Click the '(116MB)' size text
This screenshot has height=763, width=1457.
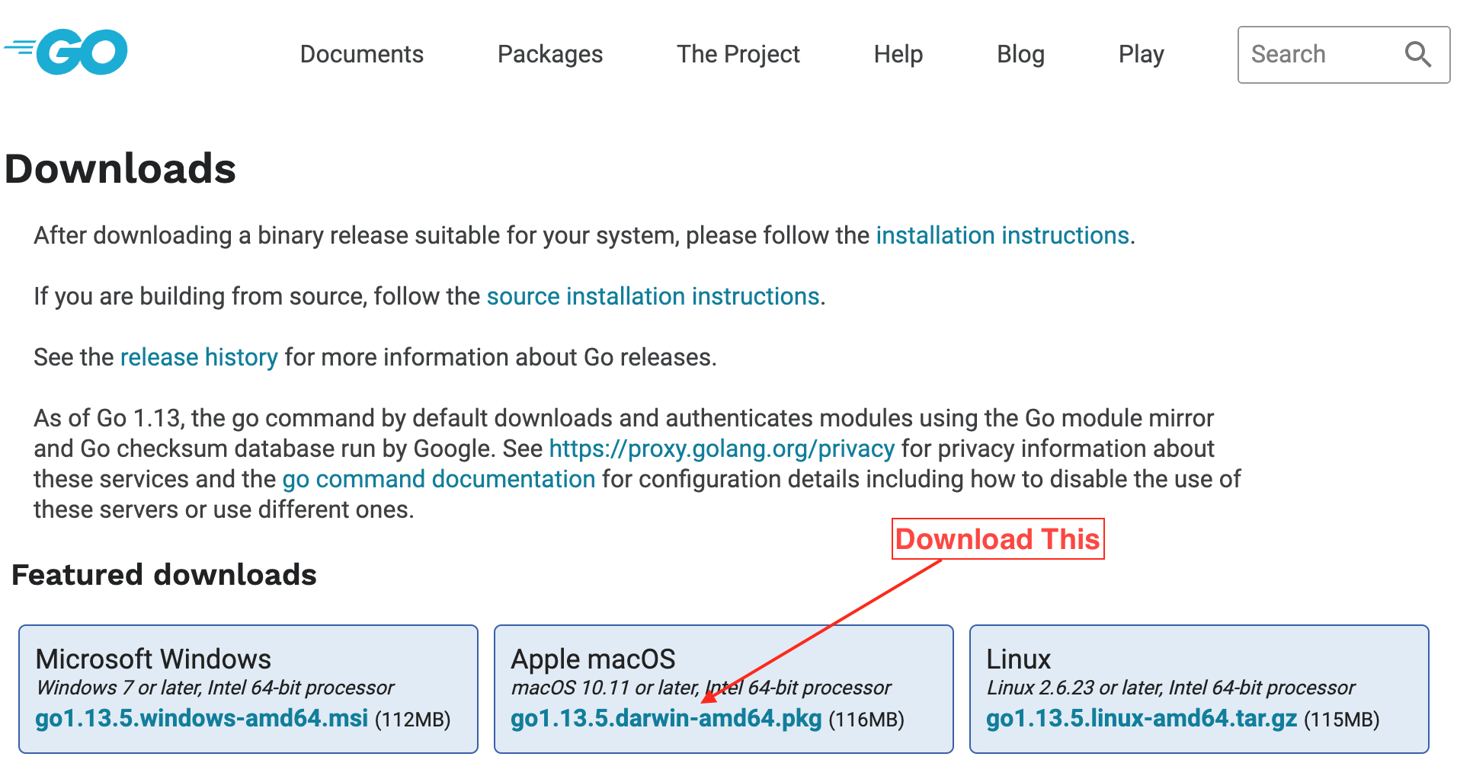[x=866, y=720]
